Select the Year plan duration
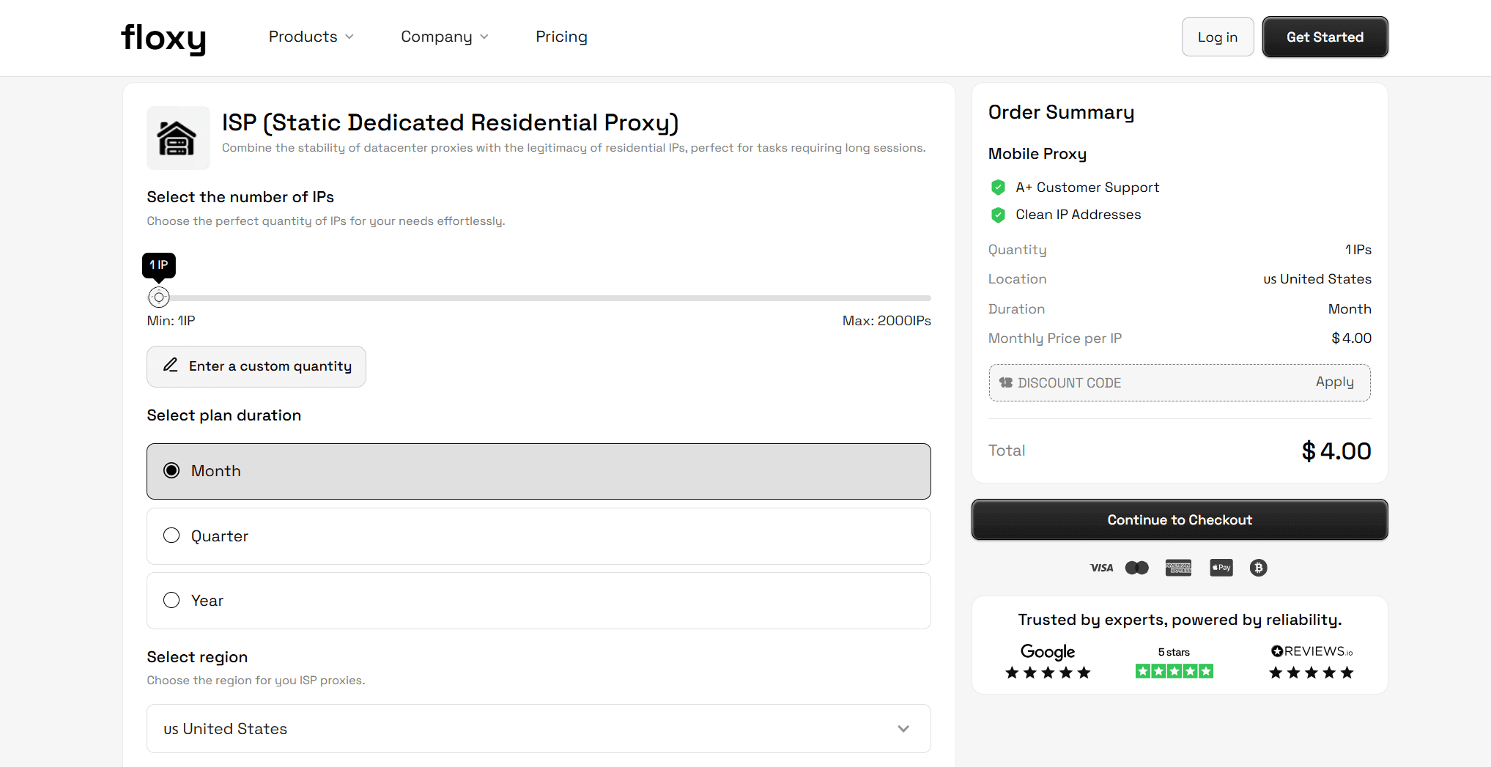Screen dimensions: 1491x767 tap(539, 601)
